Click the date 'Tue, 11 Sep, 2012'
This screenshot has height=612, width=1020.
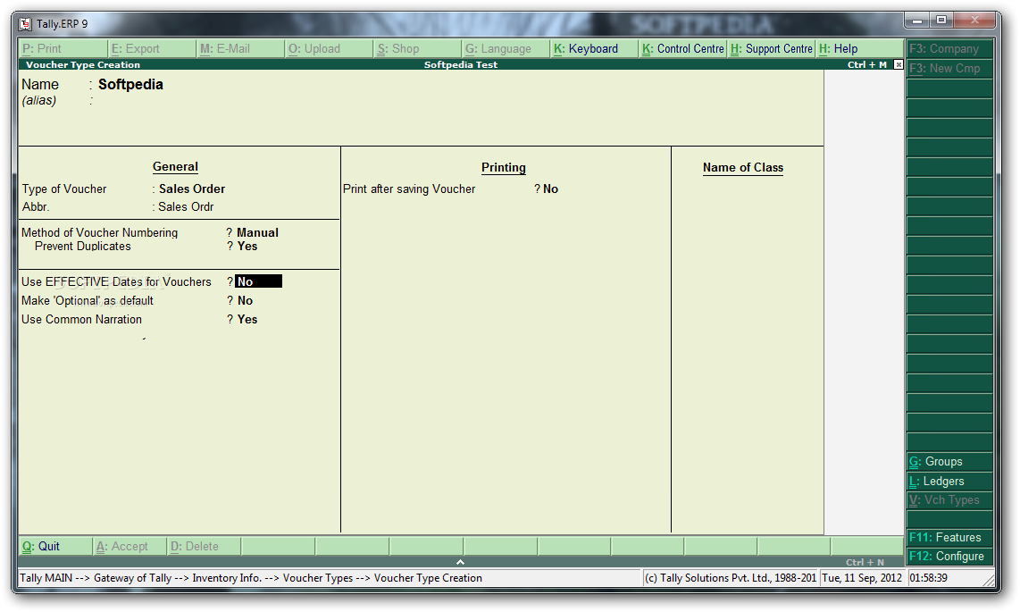[x=862, y=578]
